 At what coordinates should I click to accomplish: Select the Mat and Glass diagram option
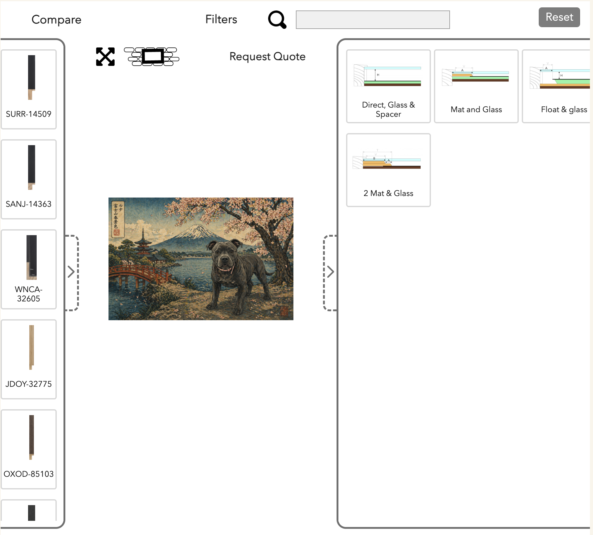click(476, 86)
